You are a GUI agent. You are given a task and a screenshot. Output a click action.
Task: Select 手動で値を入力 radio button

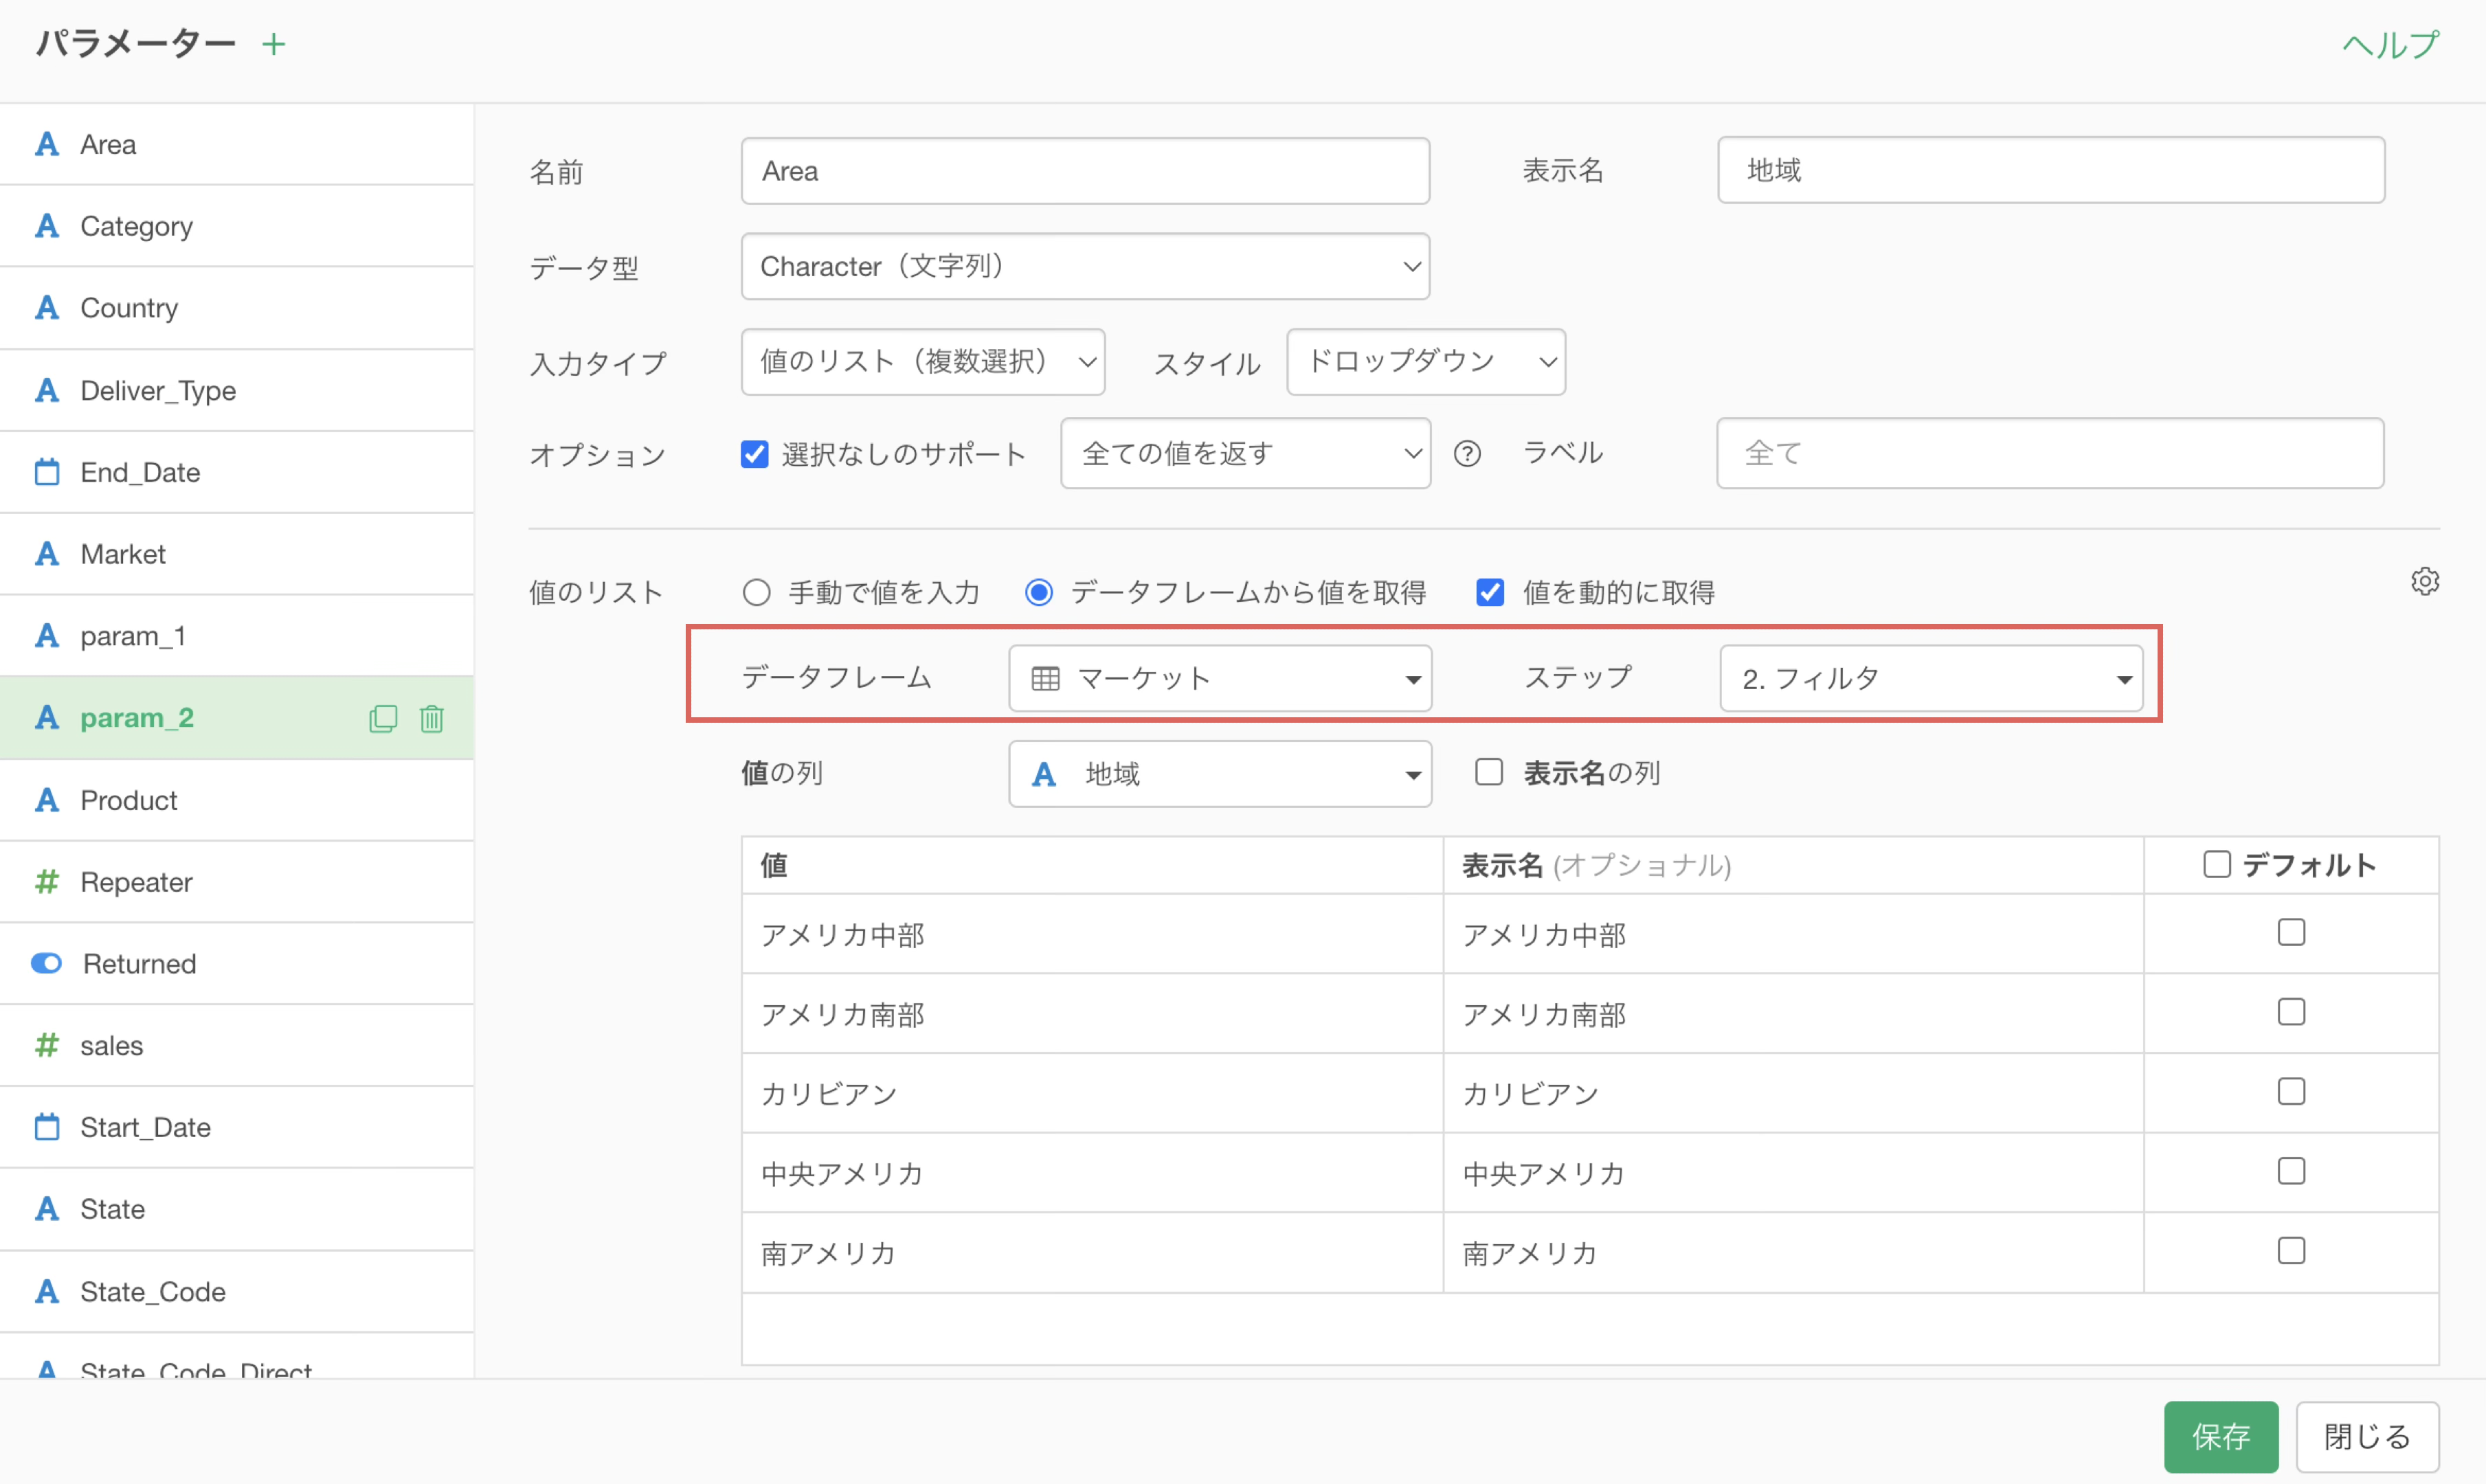757,593
